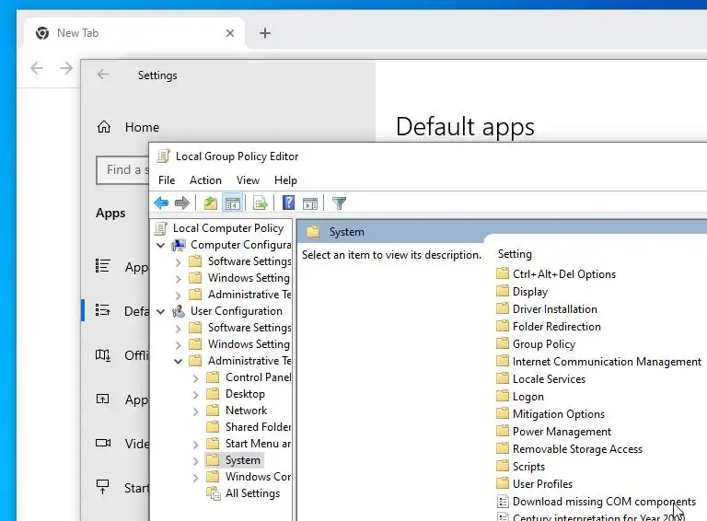Viewport: 707px width, 521px height.
Task: Open a new Chrome tab with plus
Action: [265, 33]
